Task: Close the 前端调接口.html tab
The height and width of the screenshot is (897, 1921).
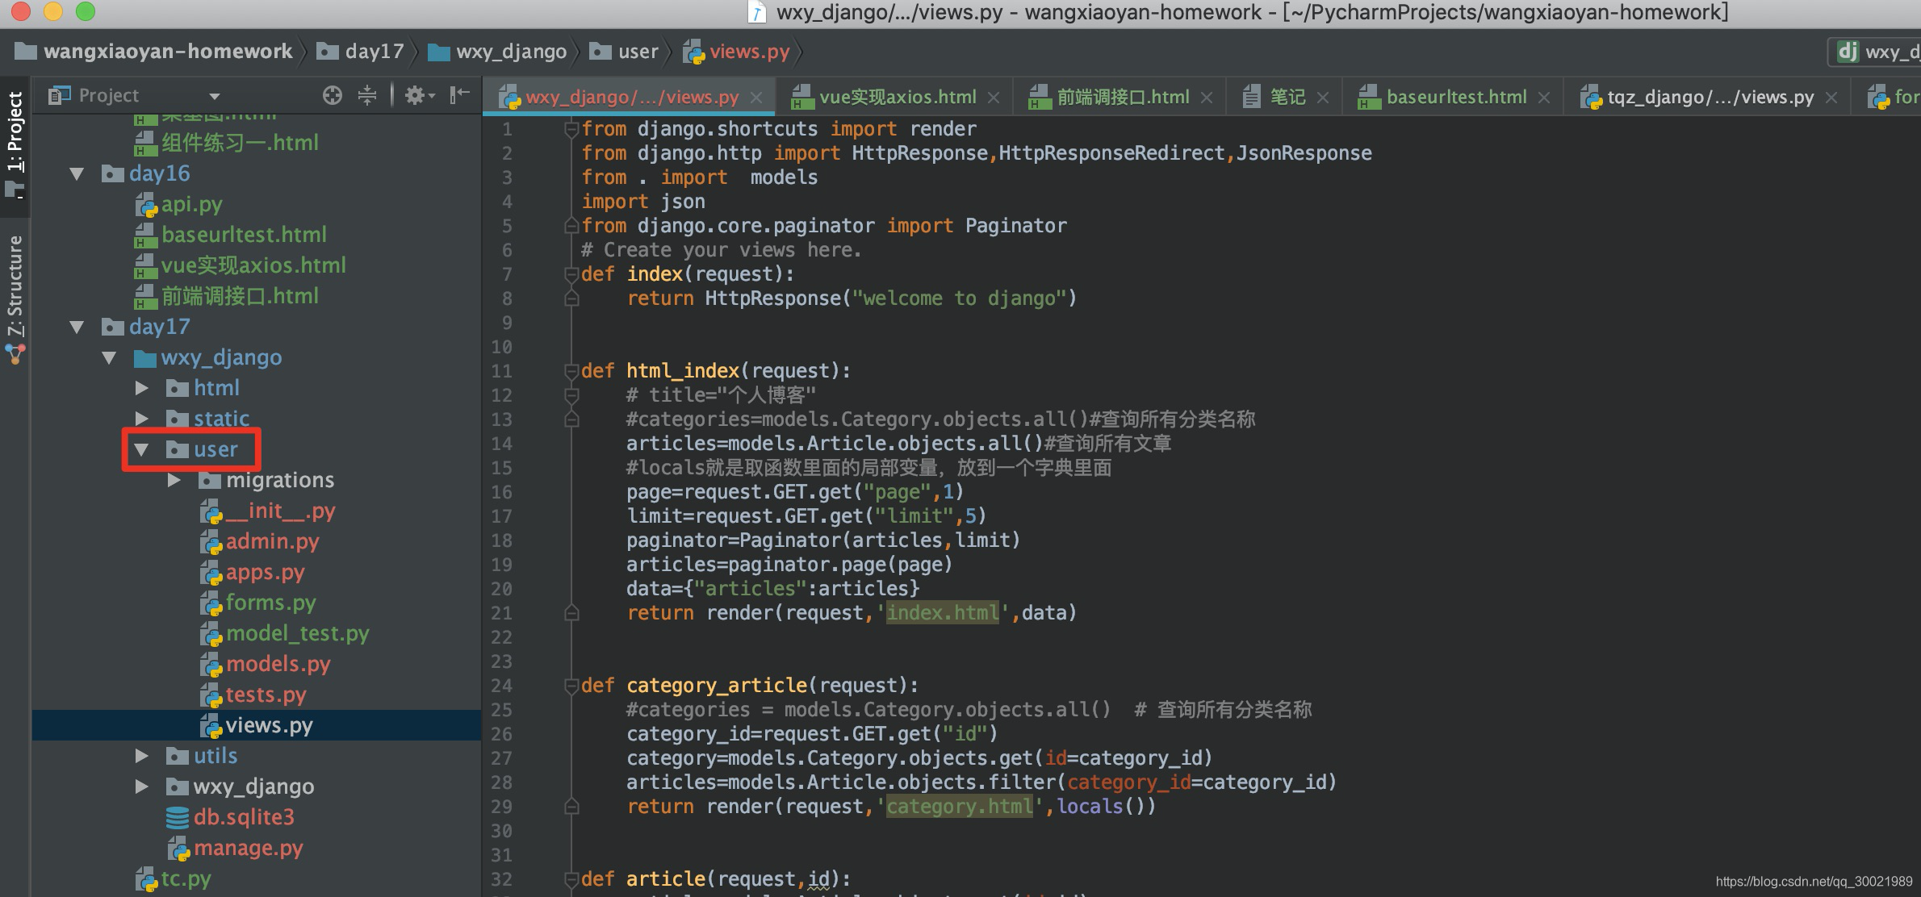Action: (1207, 98)
